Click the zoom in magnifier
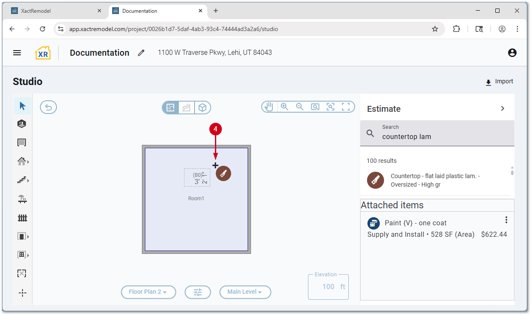Viewport: 531px width, 315px height. click(284, 107)
